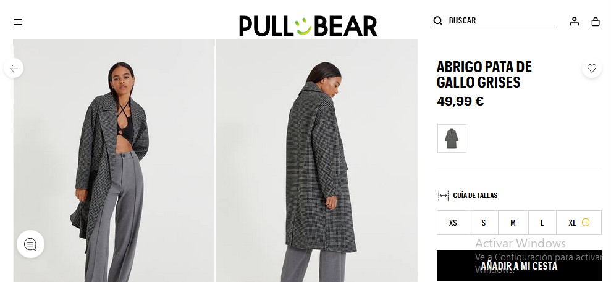Add the coat to wishlist via heart icon
611x282 pixels.
[x=591, y=68]
